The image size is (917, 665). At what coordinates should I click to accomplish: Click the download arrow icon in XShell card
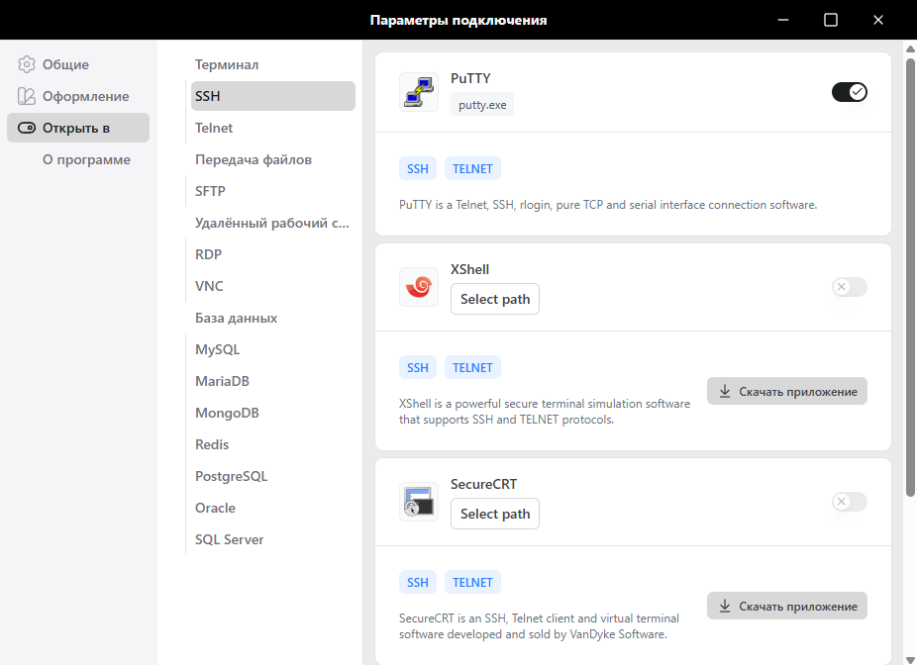tap(725, 392)
